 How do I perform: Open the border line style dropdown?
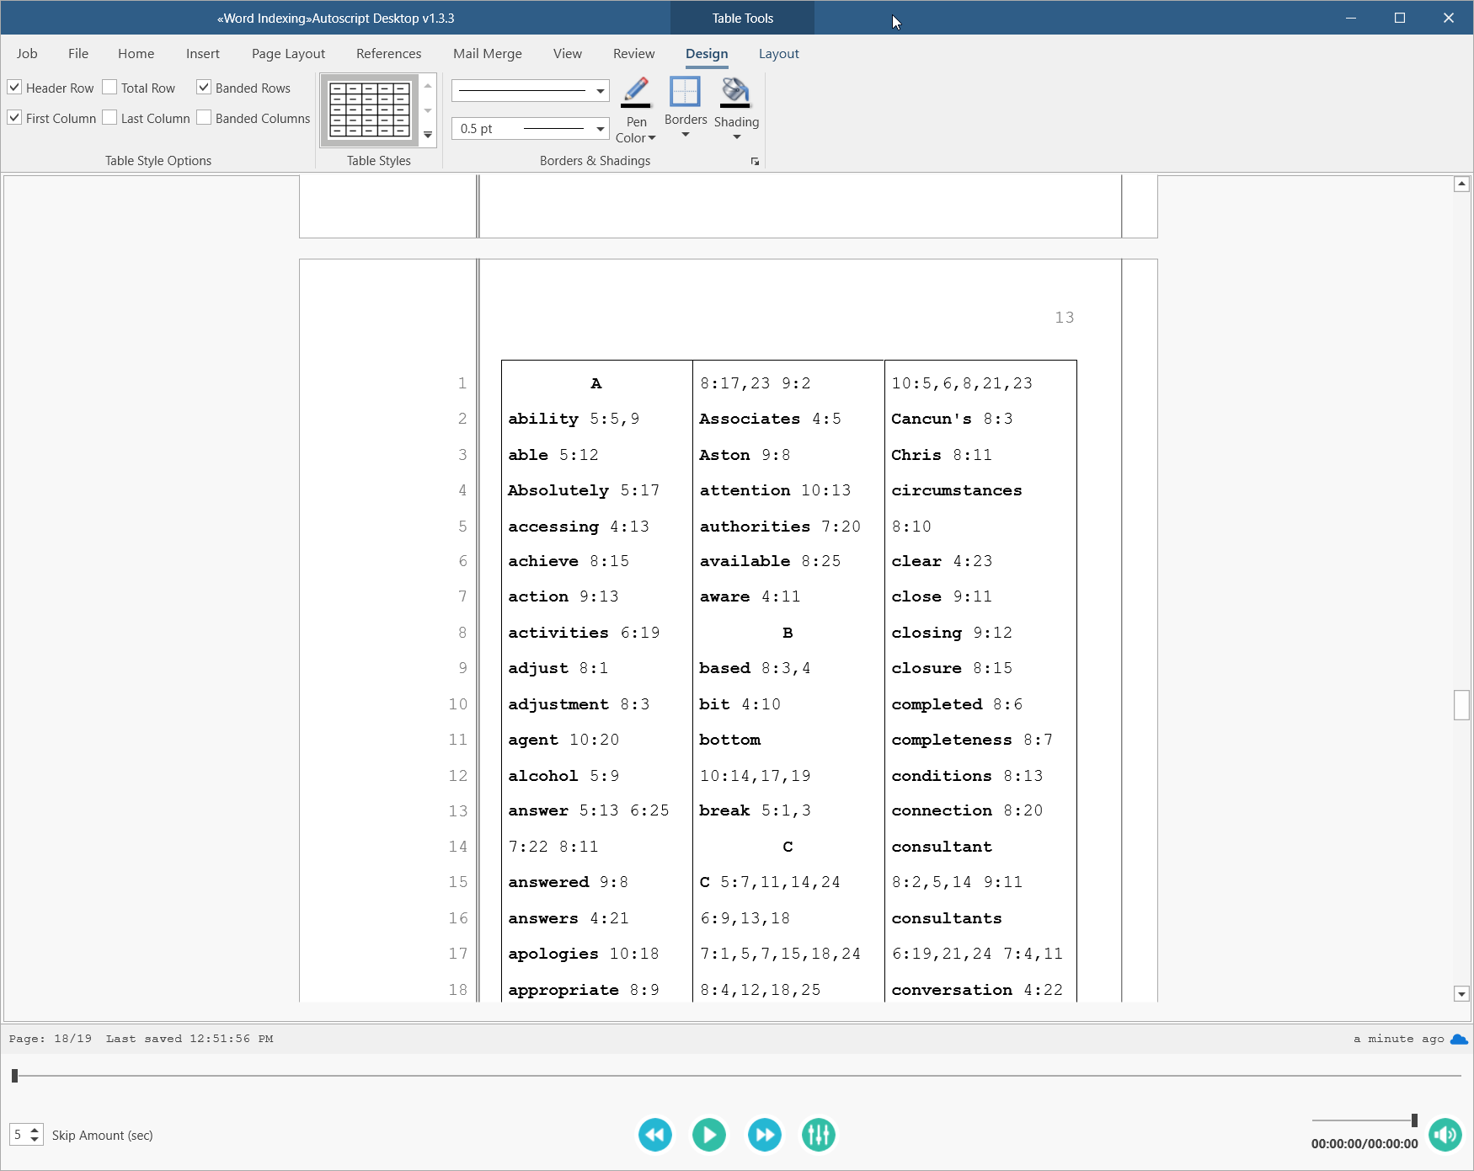(600, 91)
